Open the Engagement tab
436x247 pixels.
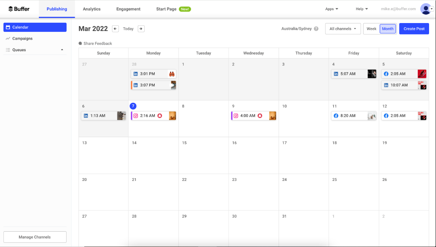pos(128,9)
